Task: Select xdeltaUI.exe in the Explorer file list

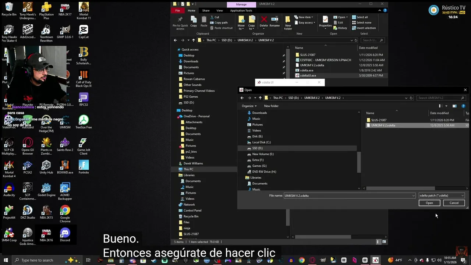Action: (x=305, y=75)
